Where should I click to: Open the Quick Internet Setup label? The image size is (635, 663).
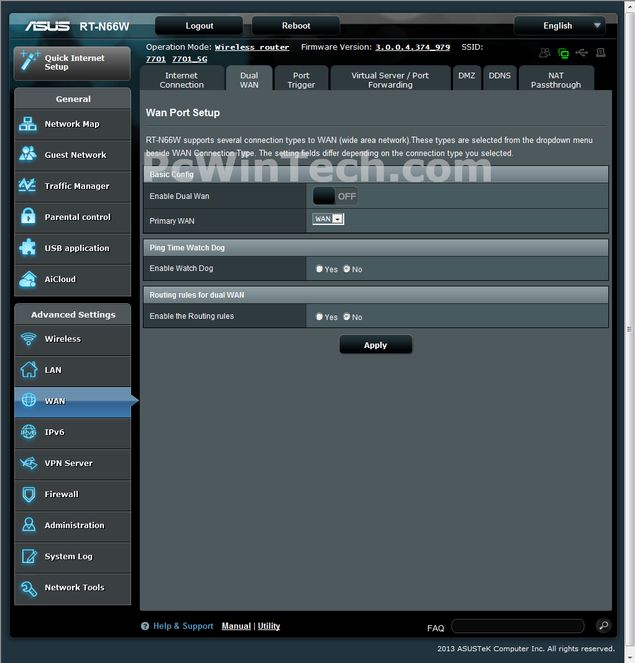pyautogui.click(x=75, y=62)
